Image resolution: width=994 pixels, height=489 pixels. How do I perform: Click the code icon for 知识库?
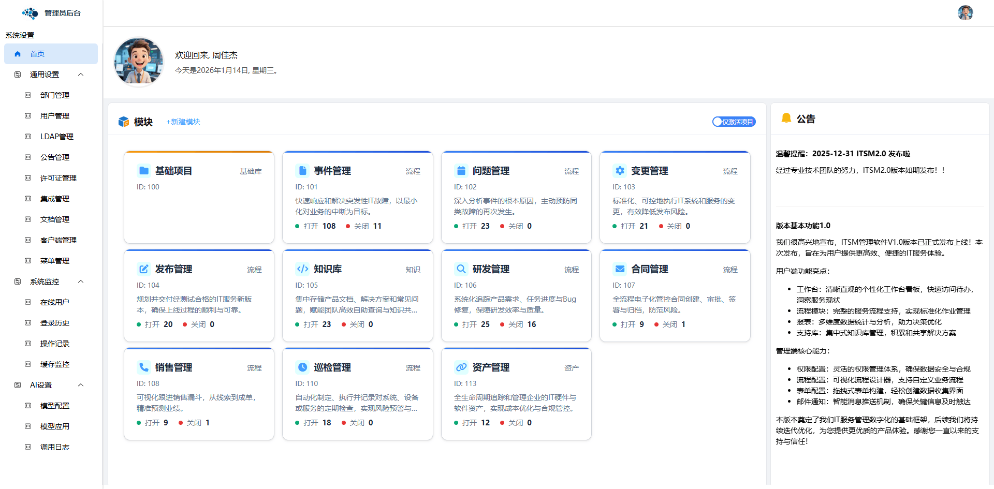(x=302, y=269)
